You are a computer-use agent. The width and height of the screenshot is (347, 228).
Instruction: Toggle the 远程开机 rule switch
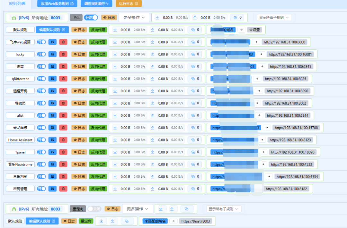[x=41, y=91]
